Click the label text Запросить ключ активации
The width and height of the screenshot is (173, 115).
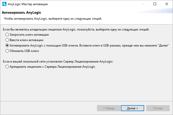click(29, 35)
